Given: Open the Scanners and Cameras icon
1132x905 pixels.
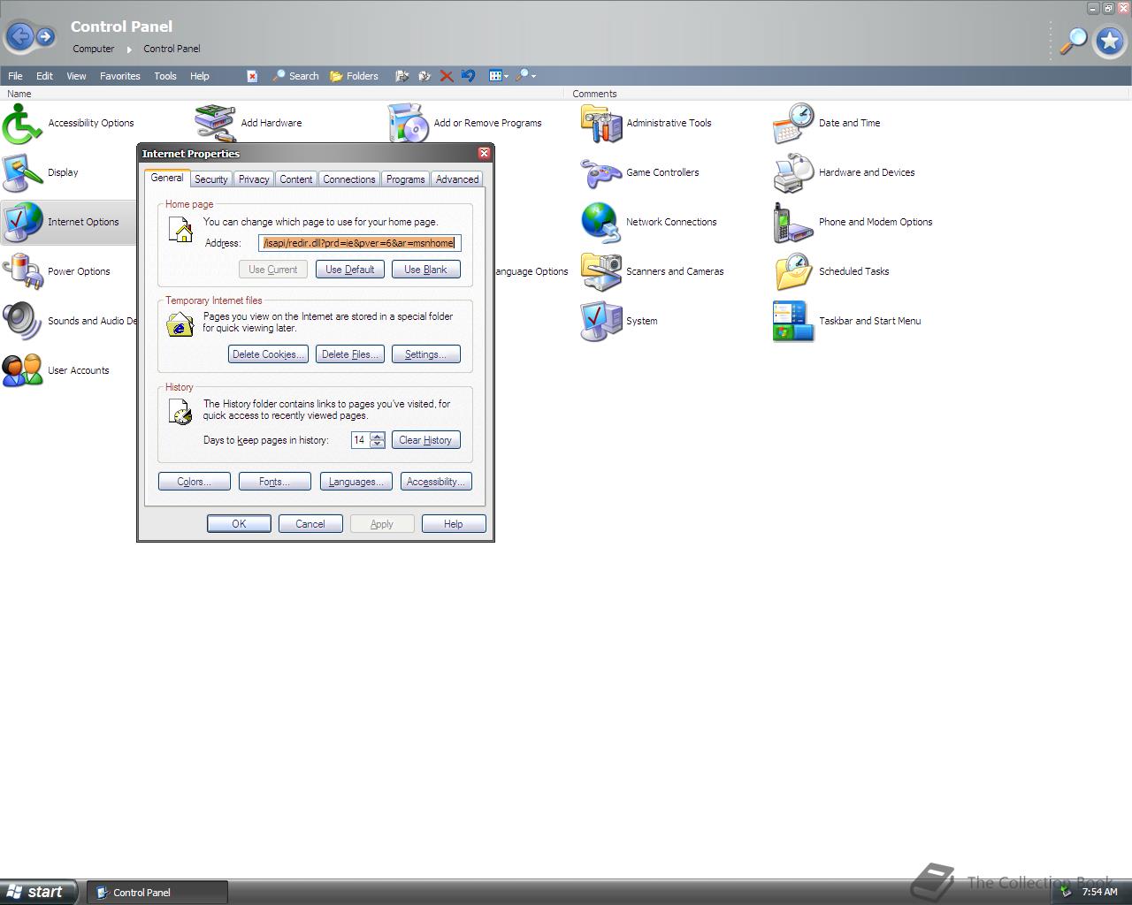Looking at the screenshot, I should (601, 271).
